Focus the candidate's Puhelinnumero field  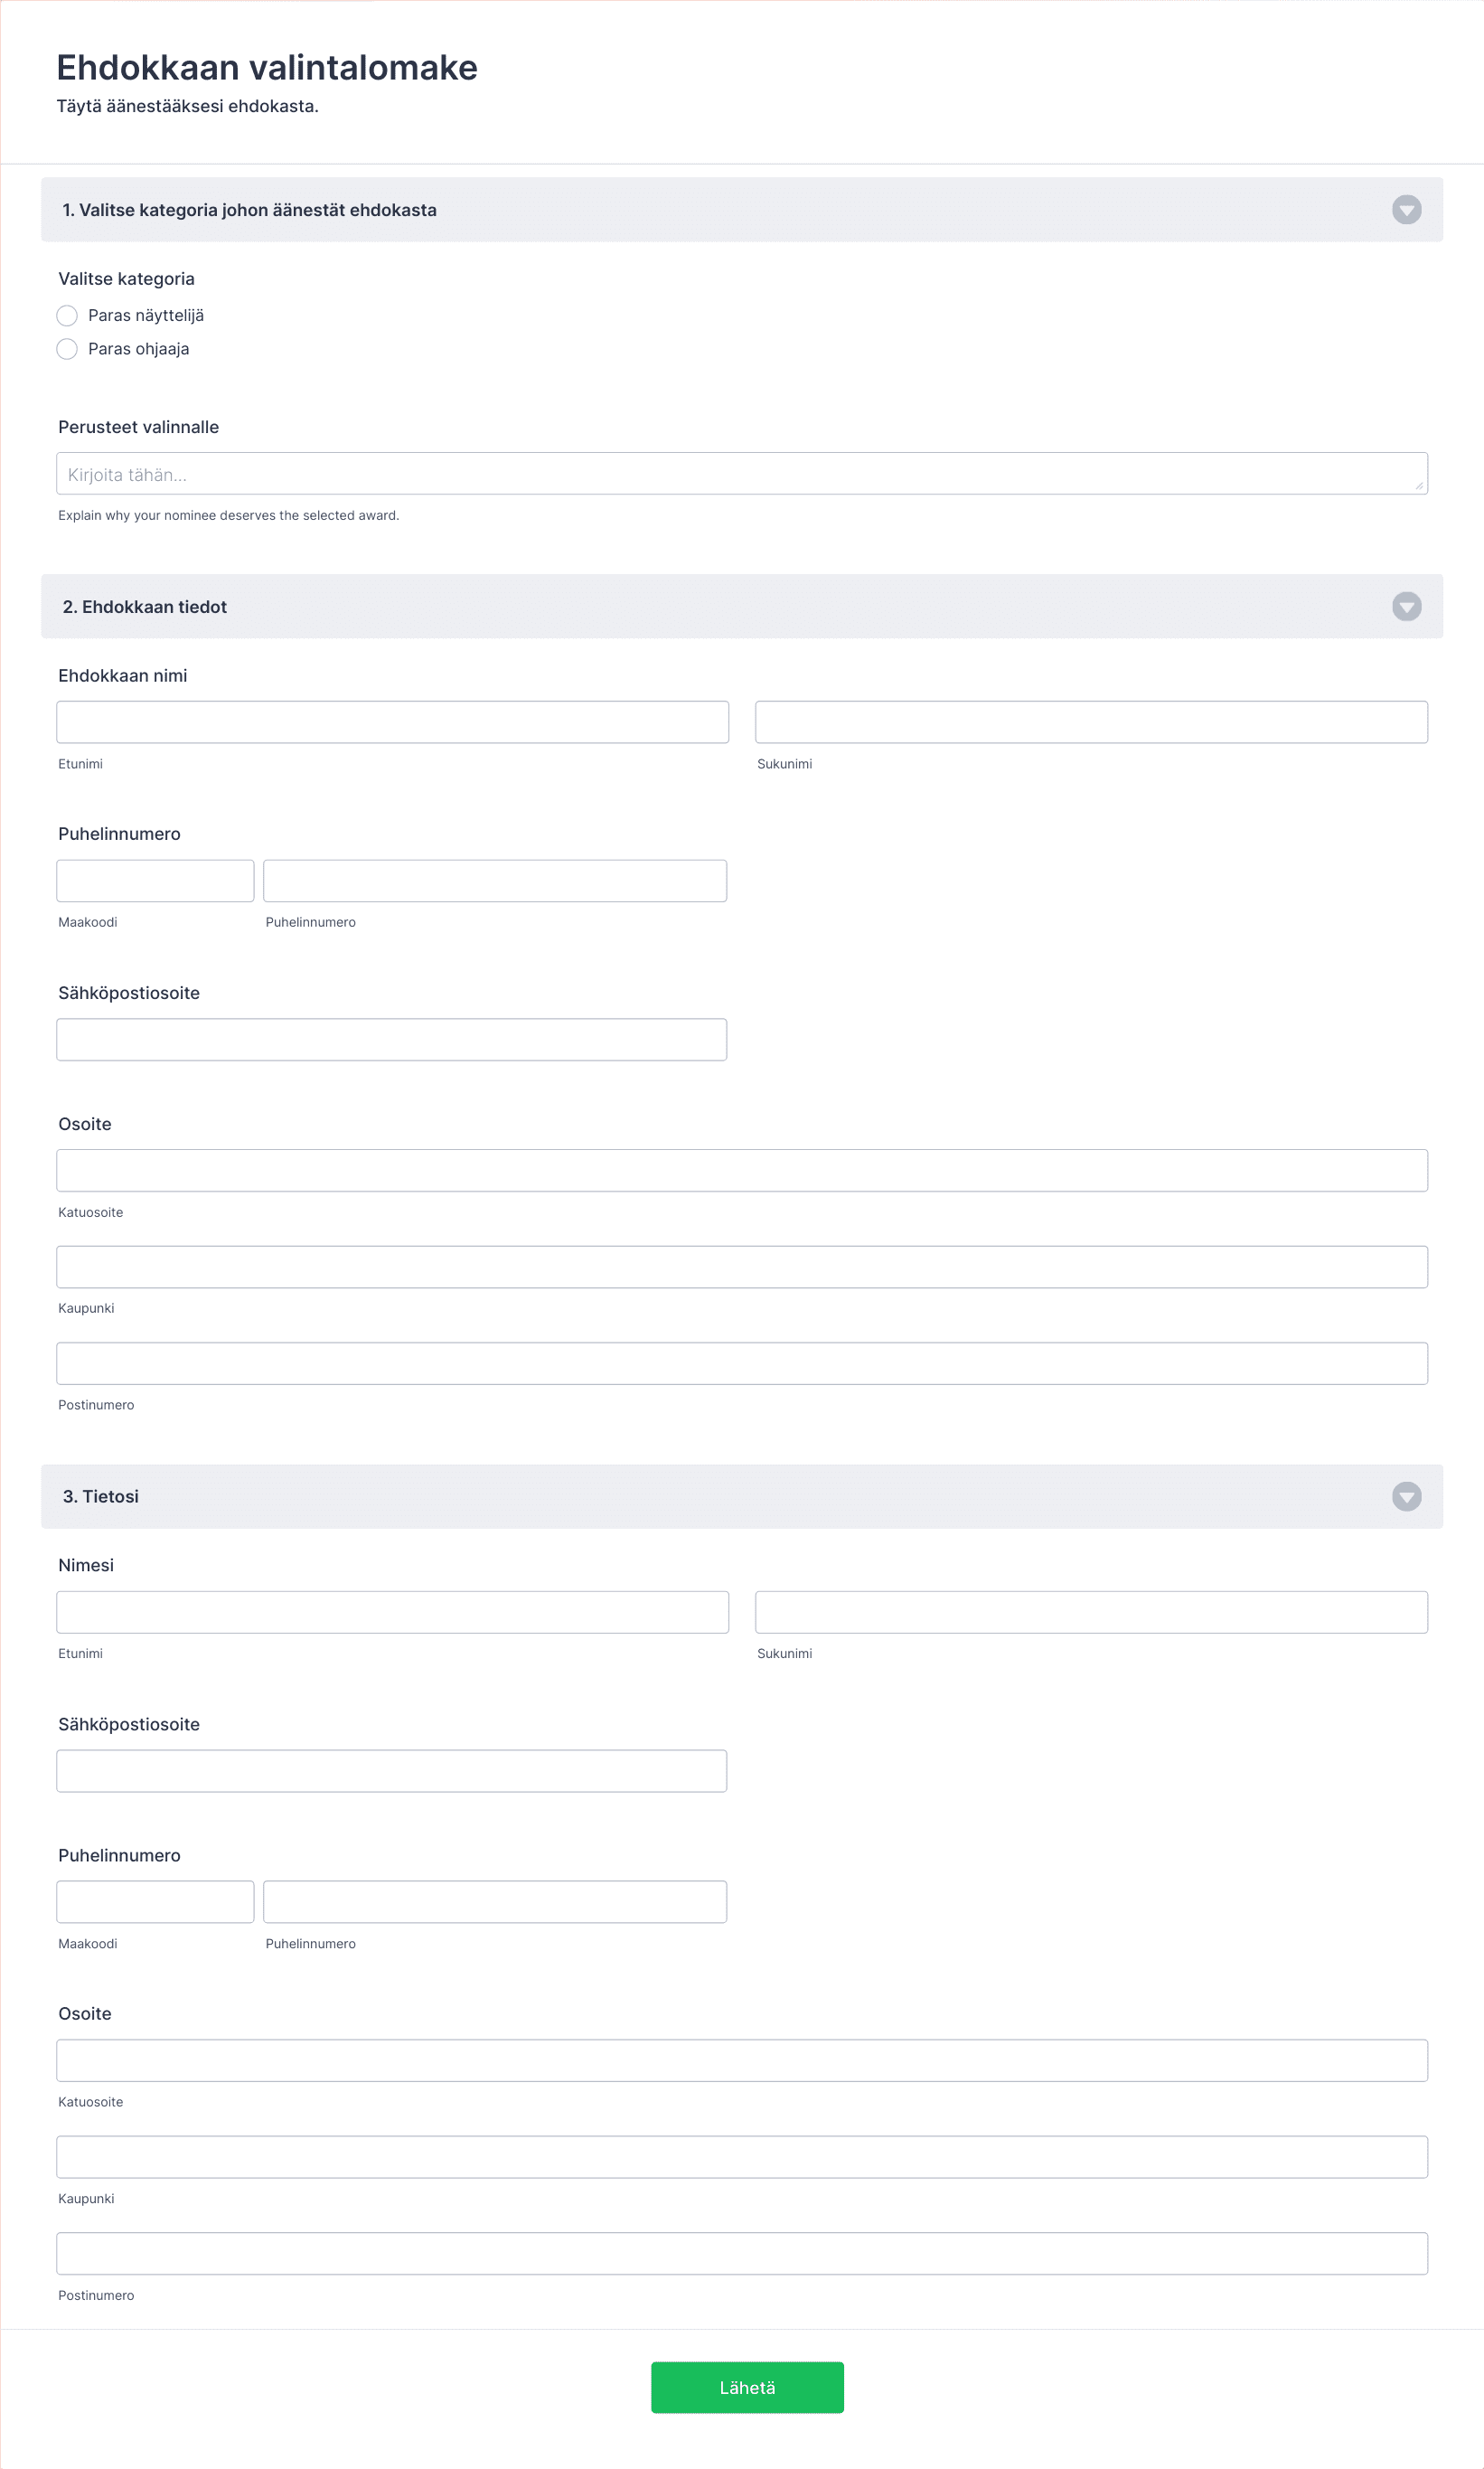click(495, 881)
